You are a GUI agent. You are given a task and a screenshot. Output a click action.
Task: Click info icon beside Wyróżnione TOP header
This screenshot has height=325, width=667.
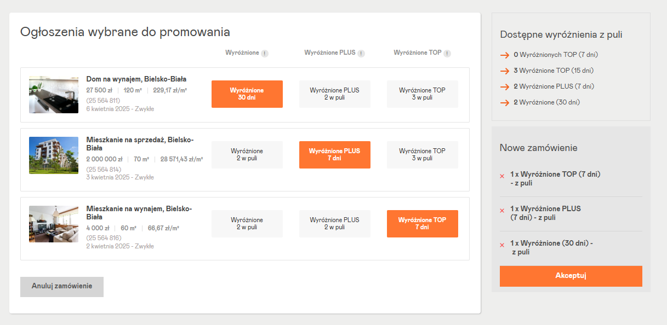pos(447,54)
